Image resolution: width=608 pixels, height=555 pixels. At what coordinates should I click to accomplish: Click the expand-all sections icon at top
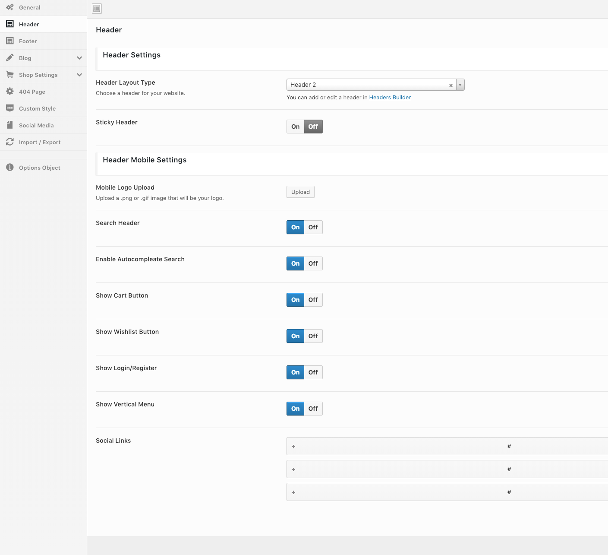[x=97, y=9]
